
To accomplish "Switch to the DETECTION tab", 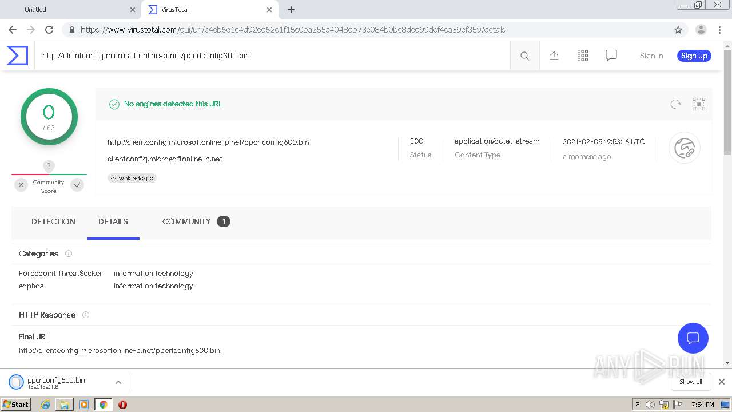I will coord(53,221).
